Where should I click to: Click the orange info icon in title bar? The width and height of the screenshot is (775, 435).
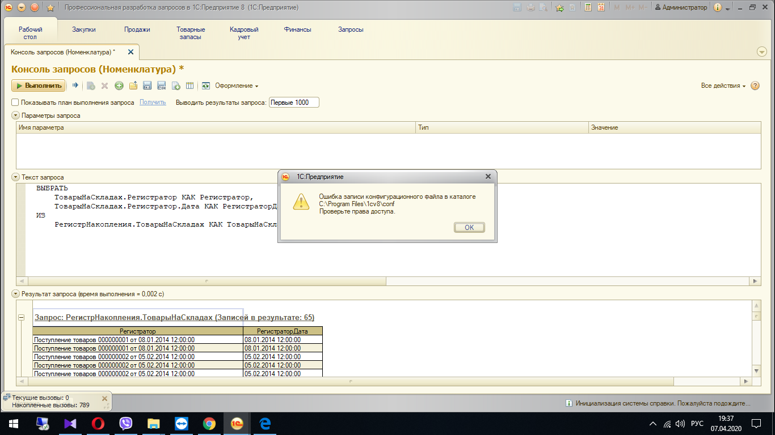718,7
